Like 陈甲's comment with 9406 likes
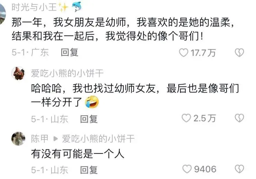Screen dimensions: 256x179 (187, 169)
